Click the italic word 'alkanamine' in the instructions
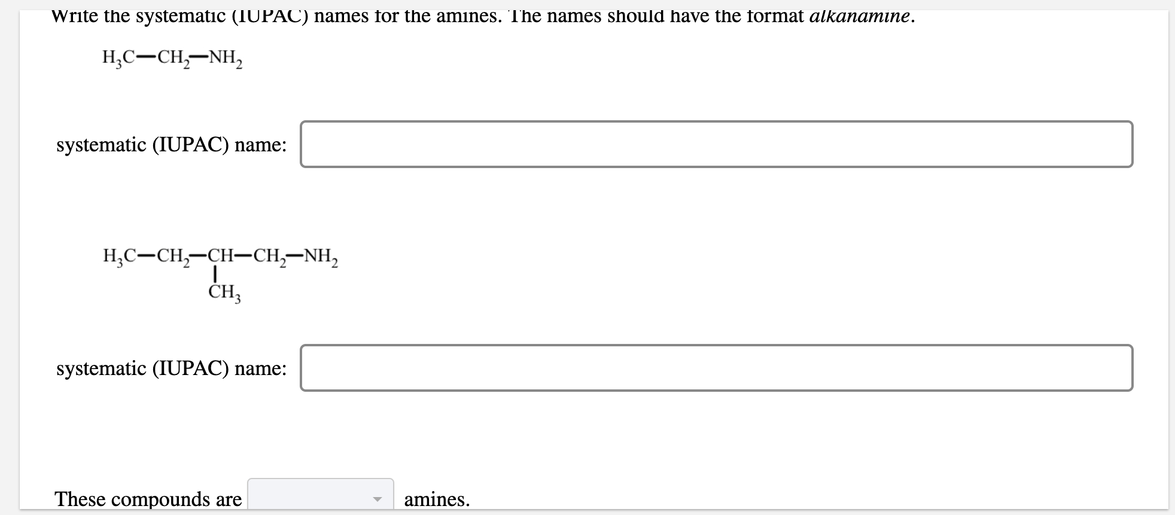Viewport: 1175px width, 515px height. [x=860, y=16]
